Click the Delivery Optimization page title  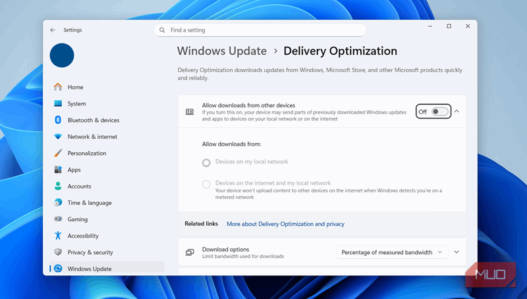tap(340, 51)
